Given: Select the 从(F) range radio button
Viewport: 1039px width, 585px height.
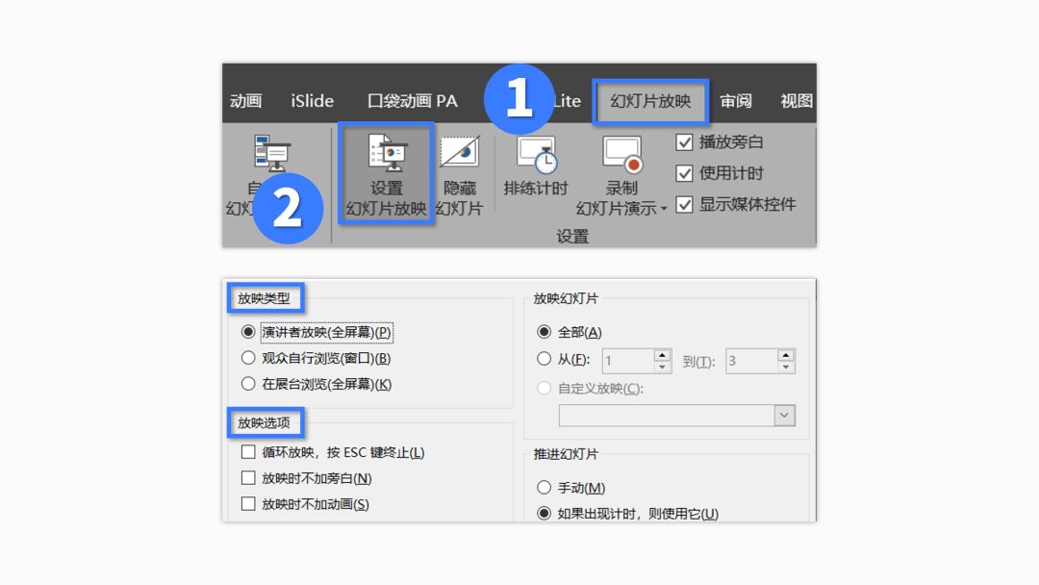Looking at the screenshot, I should tap(544, 359).
